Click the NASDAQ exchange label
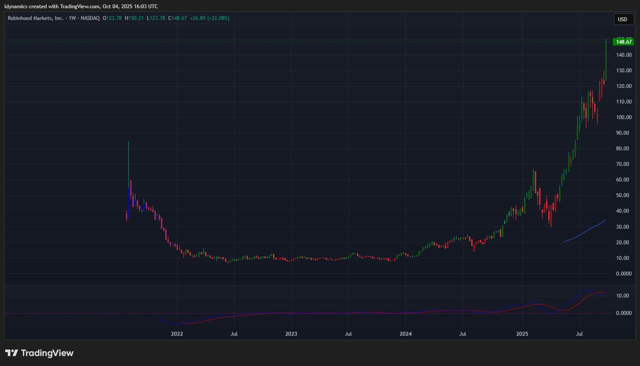 pyautogui.click(x=90, y=18)
